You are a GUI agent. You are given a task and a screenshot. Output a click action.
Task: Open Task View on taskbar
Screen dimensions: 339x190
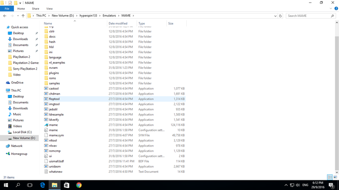point(30,185)
